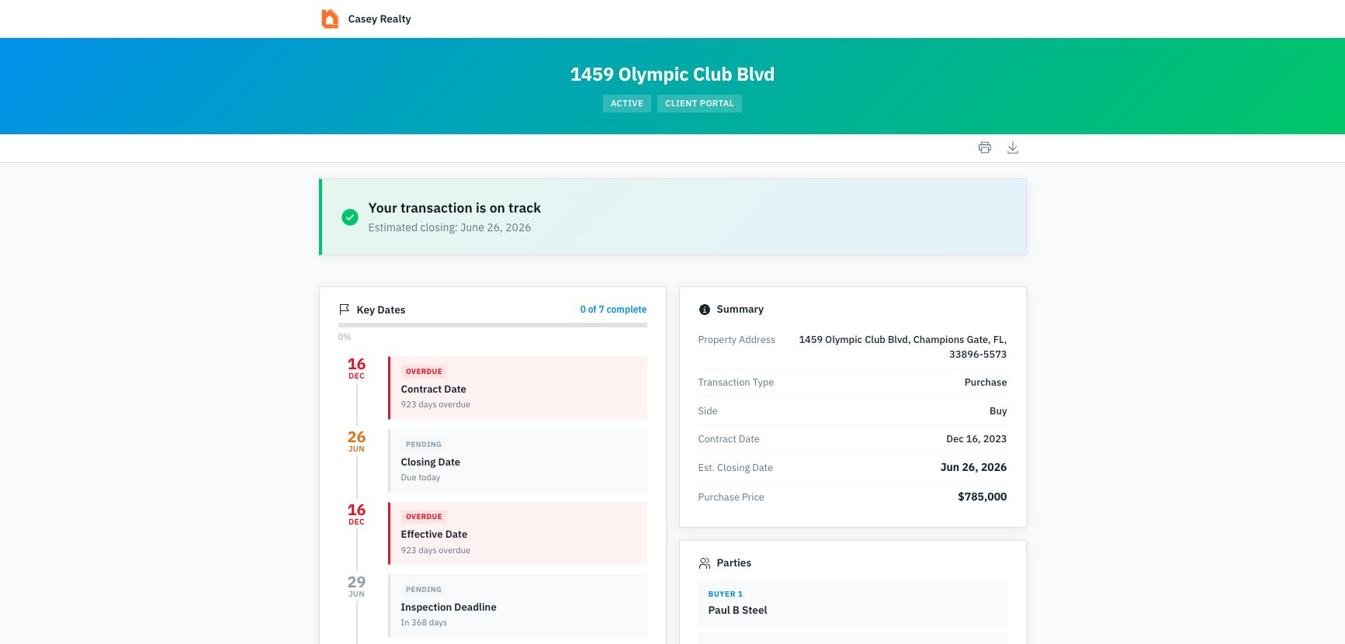Open the pending Closing Date card

pos(518,461)
